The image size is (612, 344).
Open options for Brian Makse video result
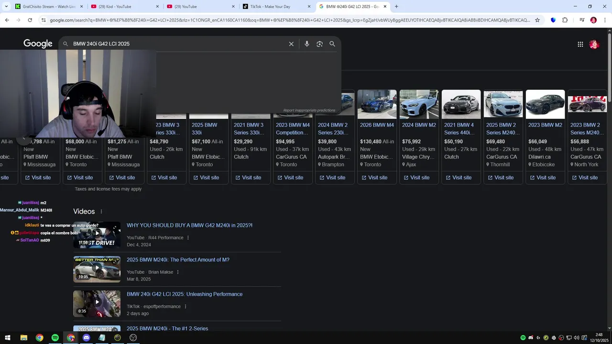point(178,272)
